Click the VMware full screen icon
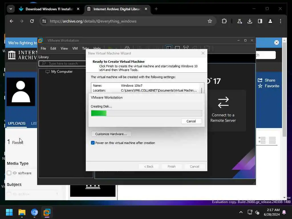 tap(186, 48)
